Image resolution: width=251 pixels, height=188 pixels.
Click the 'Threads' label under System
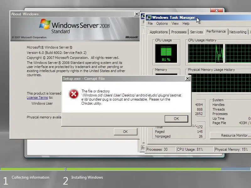218,109
